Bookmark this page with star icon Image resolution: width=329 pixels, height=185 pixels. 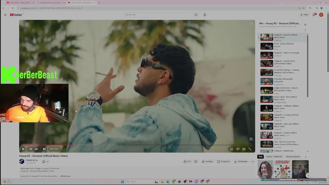pyautogui.click(x=304, y=8)
